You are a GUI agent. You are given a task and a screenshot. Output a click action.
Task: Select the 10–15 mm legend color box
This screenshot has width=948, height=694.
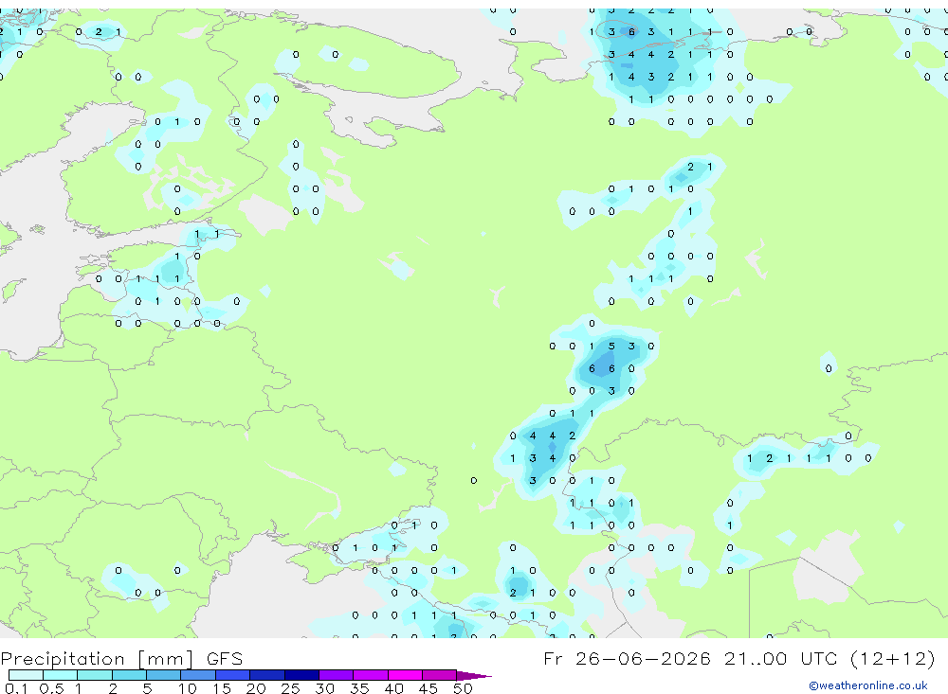point(198,675)
